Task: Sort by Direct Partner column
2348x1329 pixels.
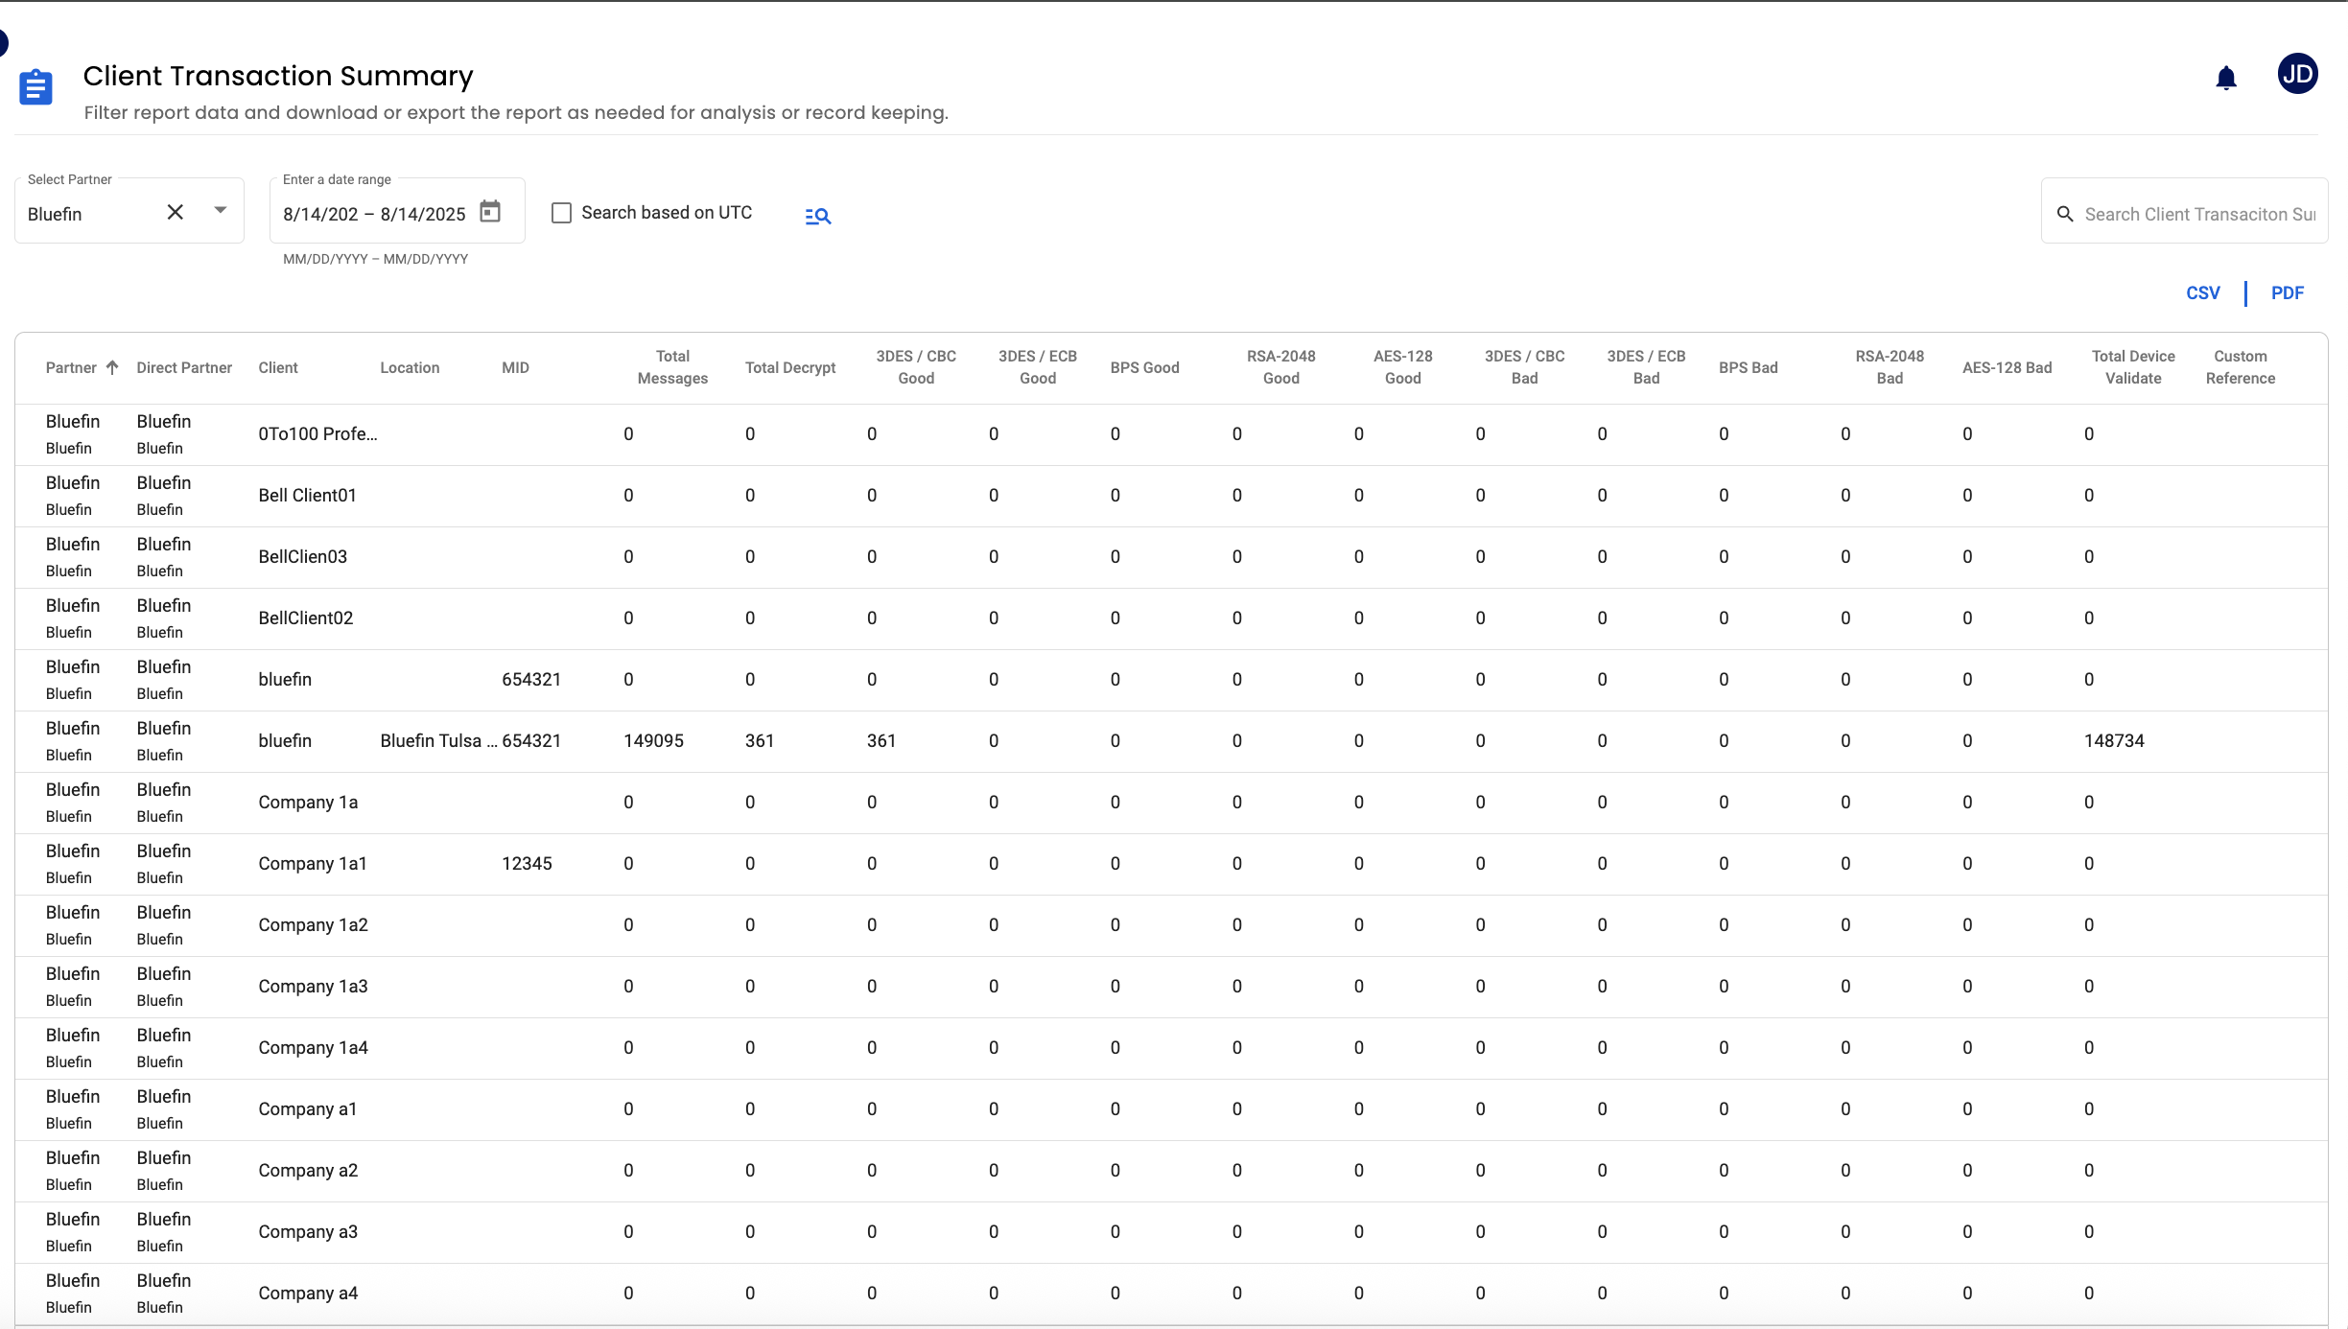Action: click(184, 367)
